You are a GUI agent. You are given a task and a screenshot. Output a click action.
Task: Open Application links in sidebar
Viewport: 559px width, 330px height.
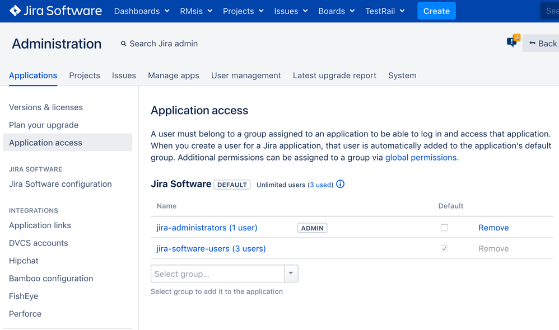(40, 225)
